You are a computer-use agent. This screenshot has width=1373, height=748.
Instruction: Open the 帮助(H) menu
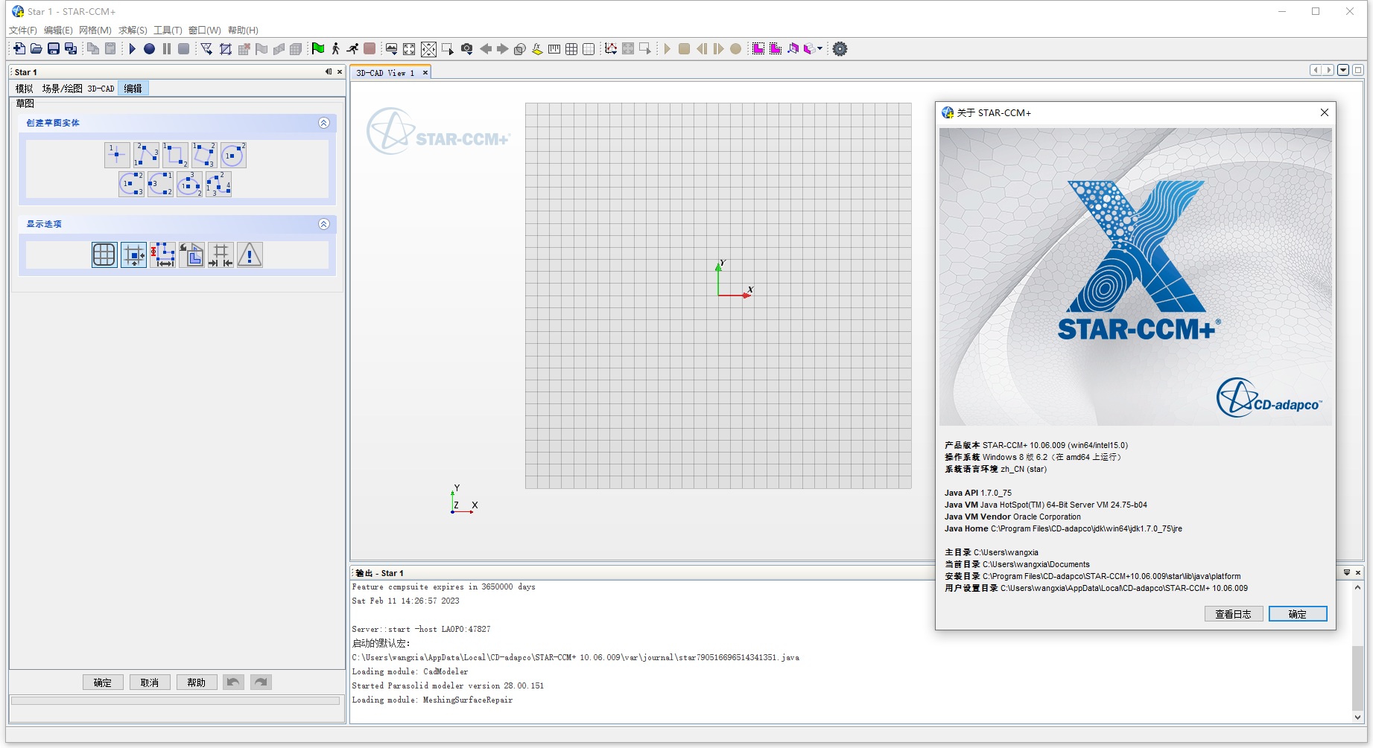point(243,31)
